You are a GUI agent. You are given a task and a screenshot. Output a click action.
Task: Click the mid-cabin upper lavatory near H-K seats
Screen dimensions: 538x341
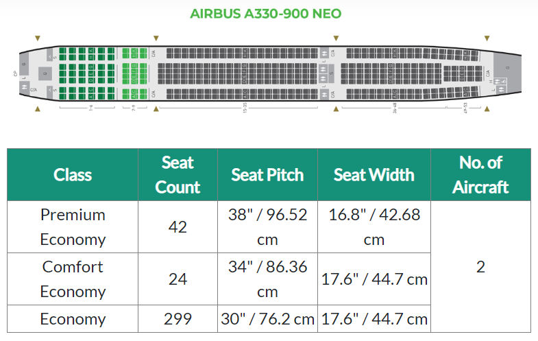(x=324, y=54)
